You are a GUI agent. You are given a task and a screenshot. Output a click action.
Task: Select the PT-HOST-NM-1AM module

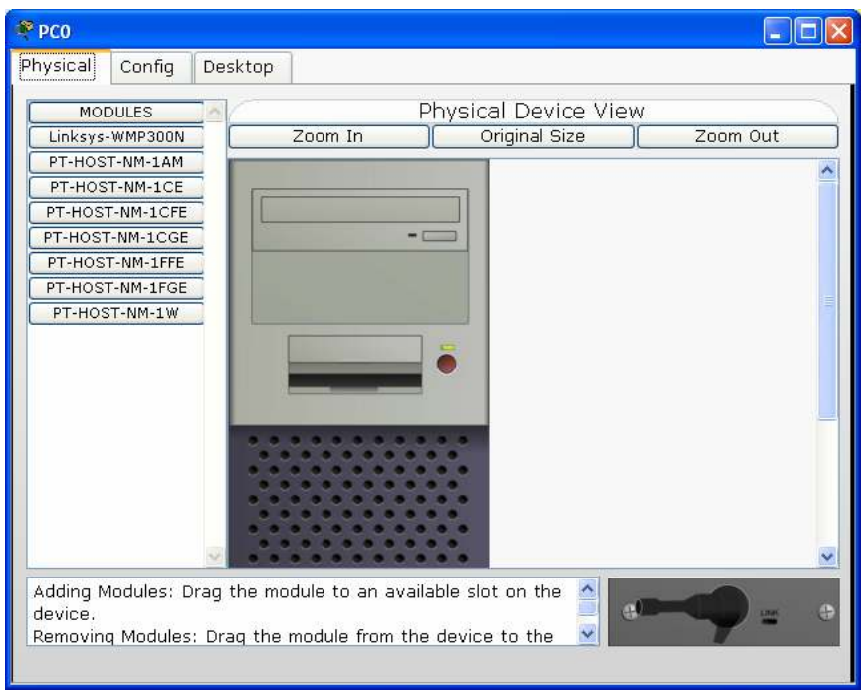point(115,161)
